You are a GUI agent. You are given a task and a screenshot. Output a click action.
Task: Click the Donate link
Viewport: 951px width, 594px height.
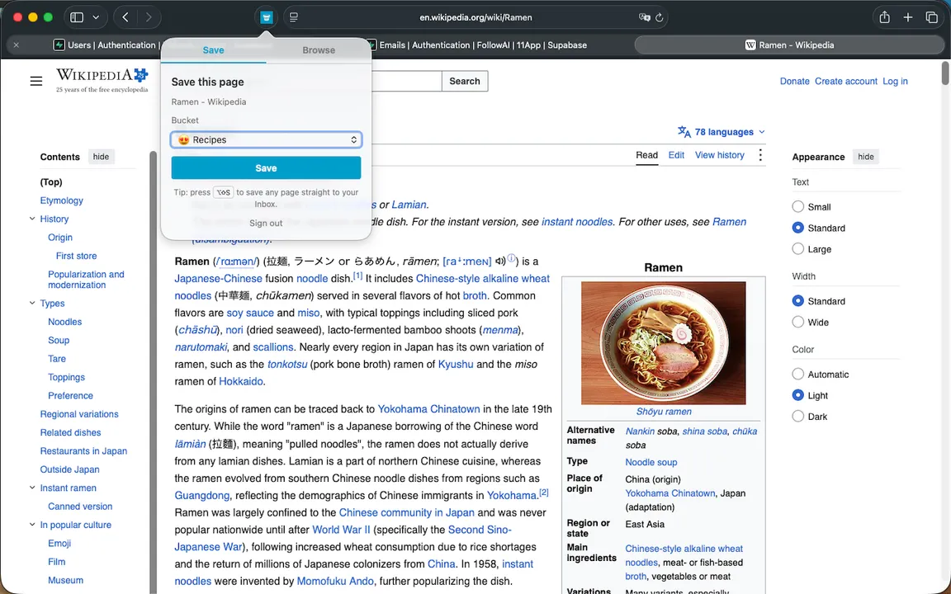pyautogui.click(x=794, y=81)
